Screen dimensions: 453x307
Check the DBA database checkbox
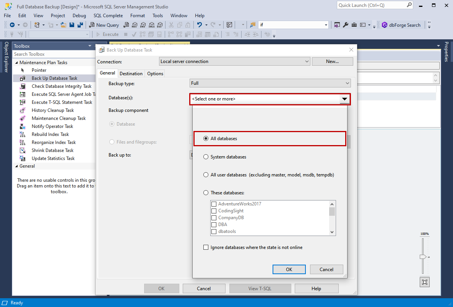[214, 225]
